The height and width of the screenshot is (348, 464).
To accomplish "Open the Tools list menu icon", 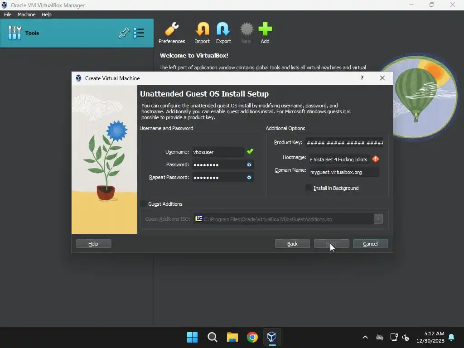I will click(x=139, y=33).
